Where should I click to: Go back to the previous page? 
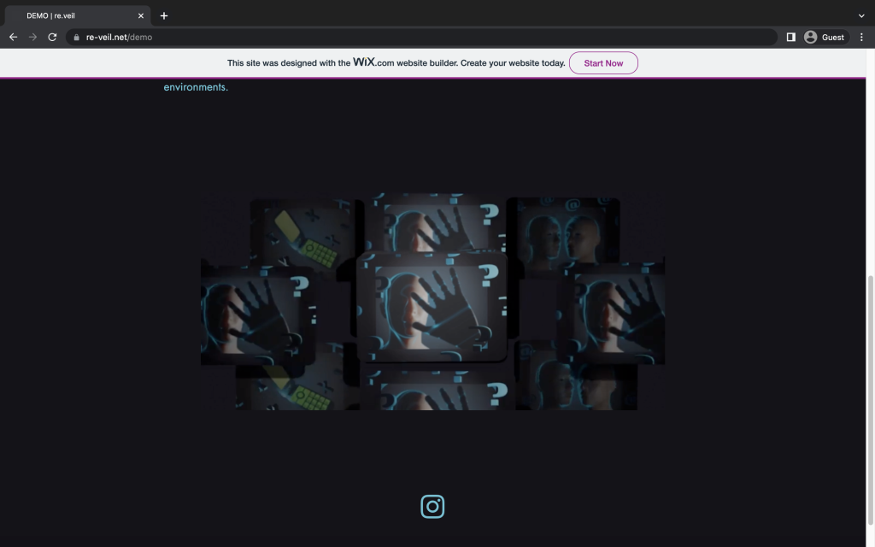14,38
